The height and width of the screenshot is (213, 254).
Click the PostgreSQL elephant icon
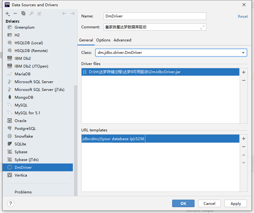pos(10,128)
